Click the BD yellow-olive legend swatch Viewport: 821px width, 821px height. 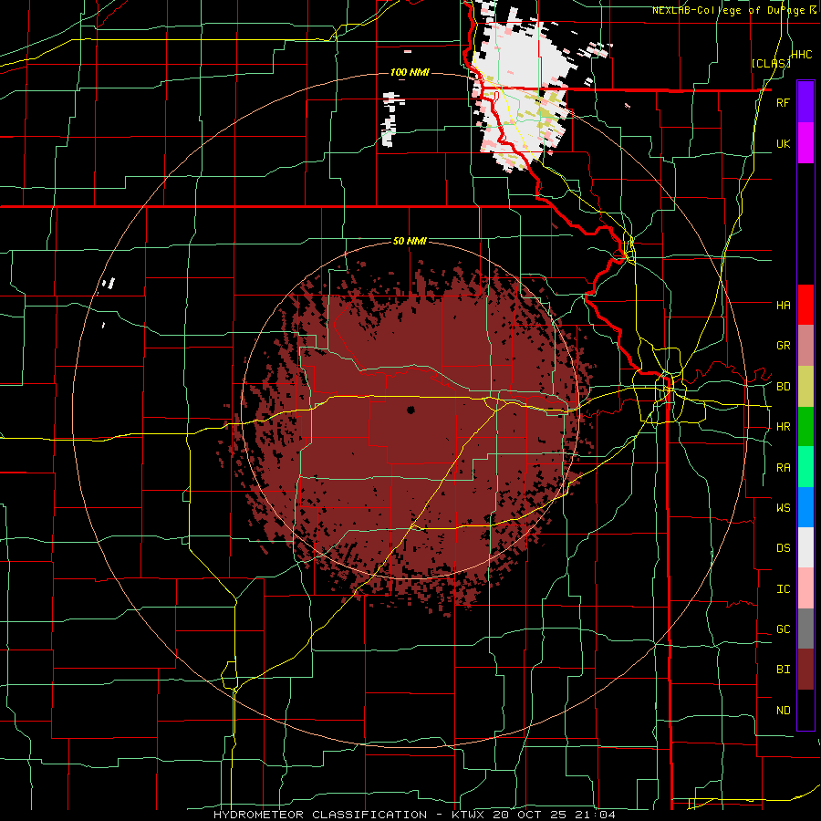click(805, 387)
